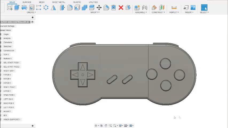
Task: Select the Origin browser item
Action: click(x=6, y=34)
